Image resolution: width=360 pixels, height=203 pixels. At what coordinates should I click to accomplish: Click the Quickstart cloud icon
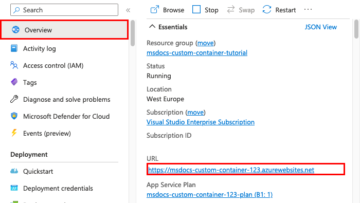(x=14, y=171)
